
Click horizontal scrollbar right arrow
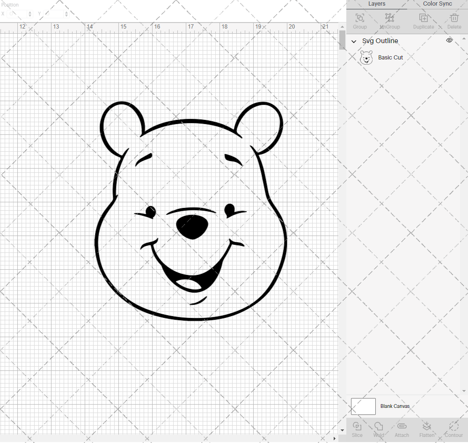(x=334, y=438)
